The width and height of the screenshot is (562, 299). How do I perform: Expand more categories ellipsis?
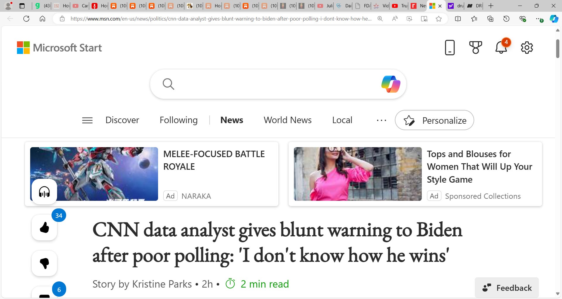(x=381, y=120)
